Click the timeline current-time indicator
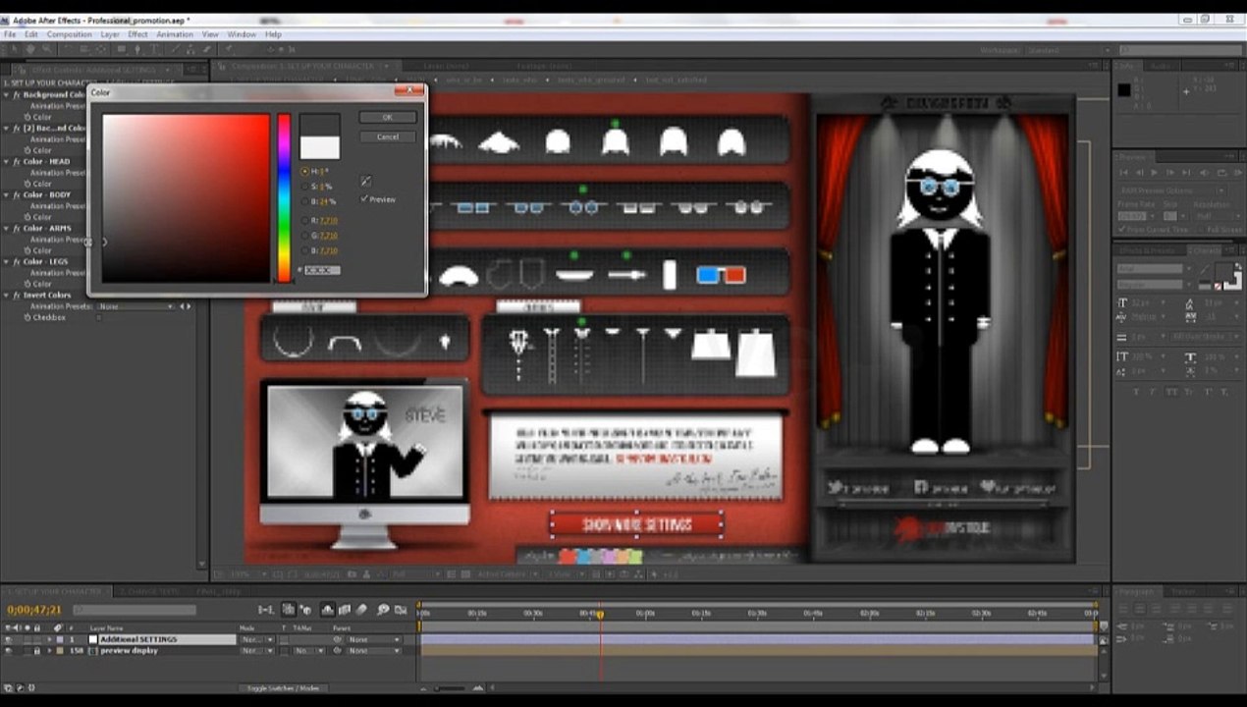 [x=600, y=614]
